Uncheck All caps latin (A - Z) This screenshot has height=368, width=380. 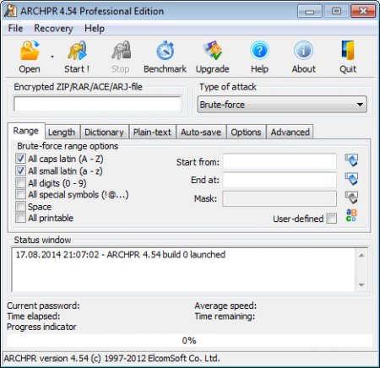click(x=20, y=159)
